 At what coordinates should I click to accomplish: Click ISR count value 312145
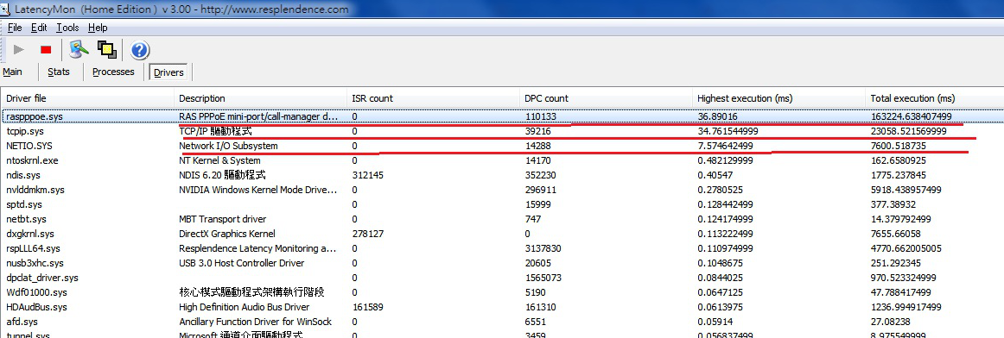click(x=368, y=175)
